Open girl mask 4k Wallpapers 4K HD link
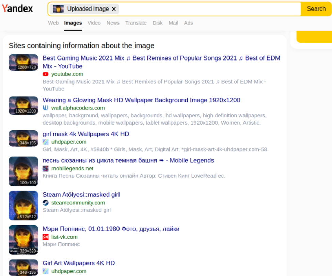 pos(86,134)
